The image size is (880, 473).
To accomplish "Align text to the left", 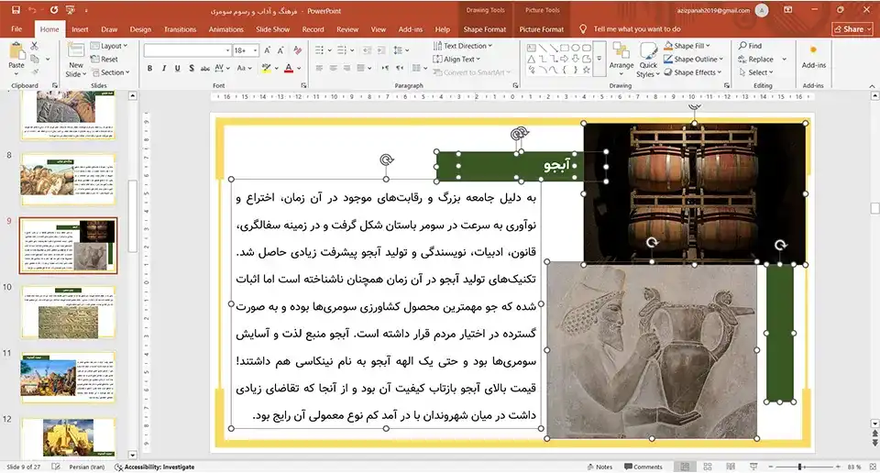I will click(x=319, y=68).
